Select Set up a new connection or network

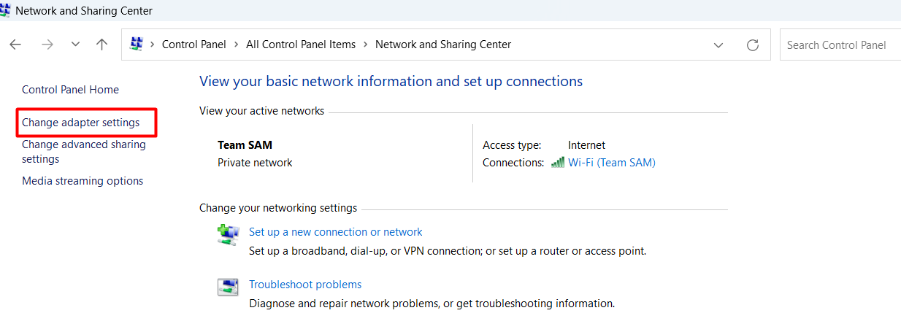coord(336,232)
